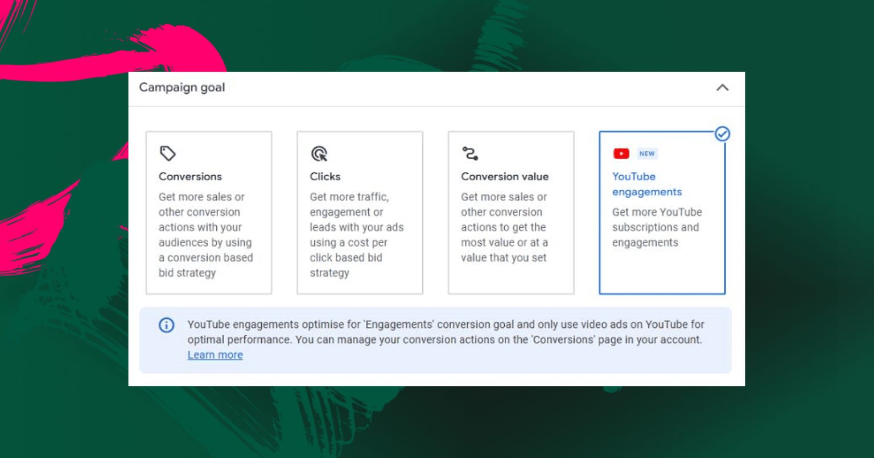
Task: Click the Clicks cursor target icon
Action: (x=319, y=153)
